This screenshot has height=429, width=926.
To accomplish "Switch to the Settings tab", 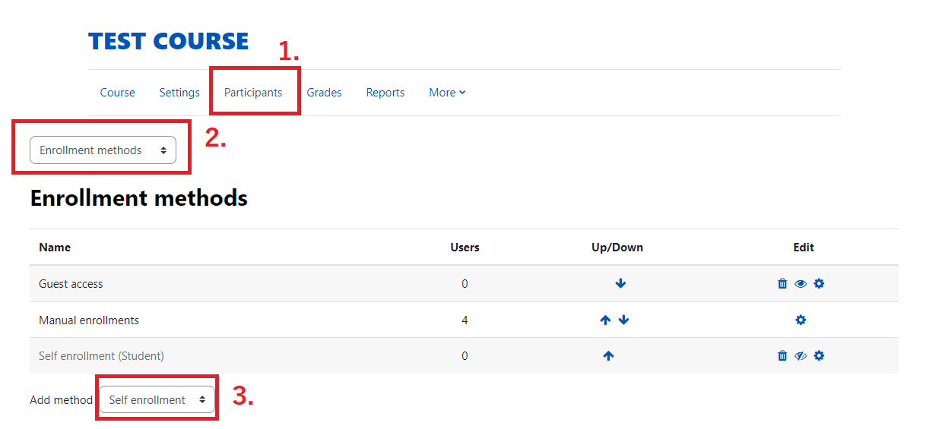I will (179, 93).
